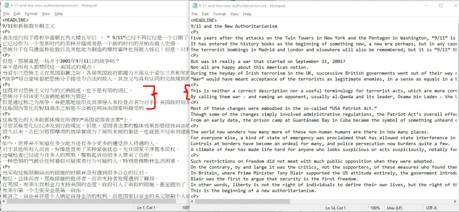This screenshot has width=459, height=212.
Task: Open the Edit menu in left Notepad
Action: (x=17, y=14)
